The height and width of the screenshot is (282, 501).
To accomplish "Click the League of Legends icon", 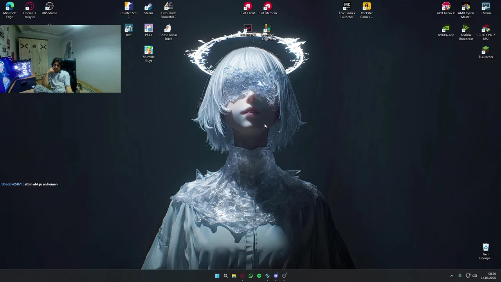I will coord(267,32).
